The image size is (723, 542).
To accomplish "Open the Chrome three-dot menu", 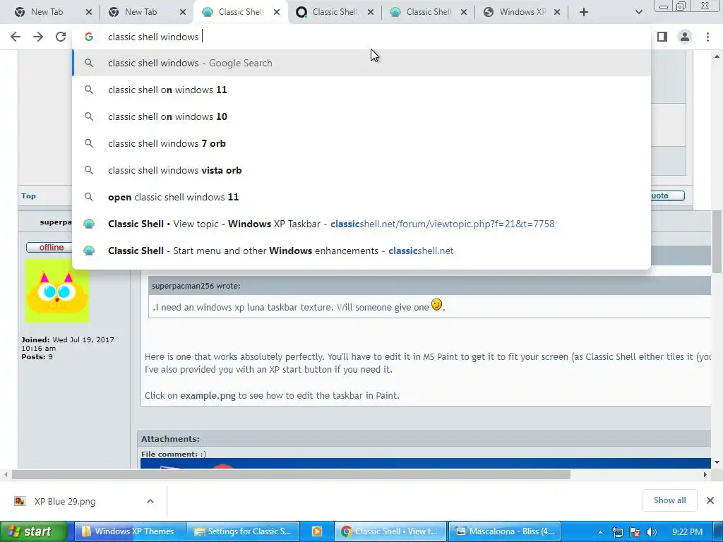I will (707, 37).
